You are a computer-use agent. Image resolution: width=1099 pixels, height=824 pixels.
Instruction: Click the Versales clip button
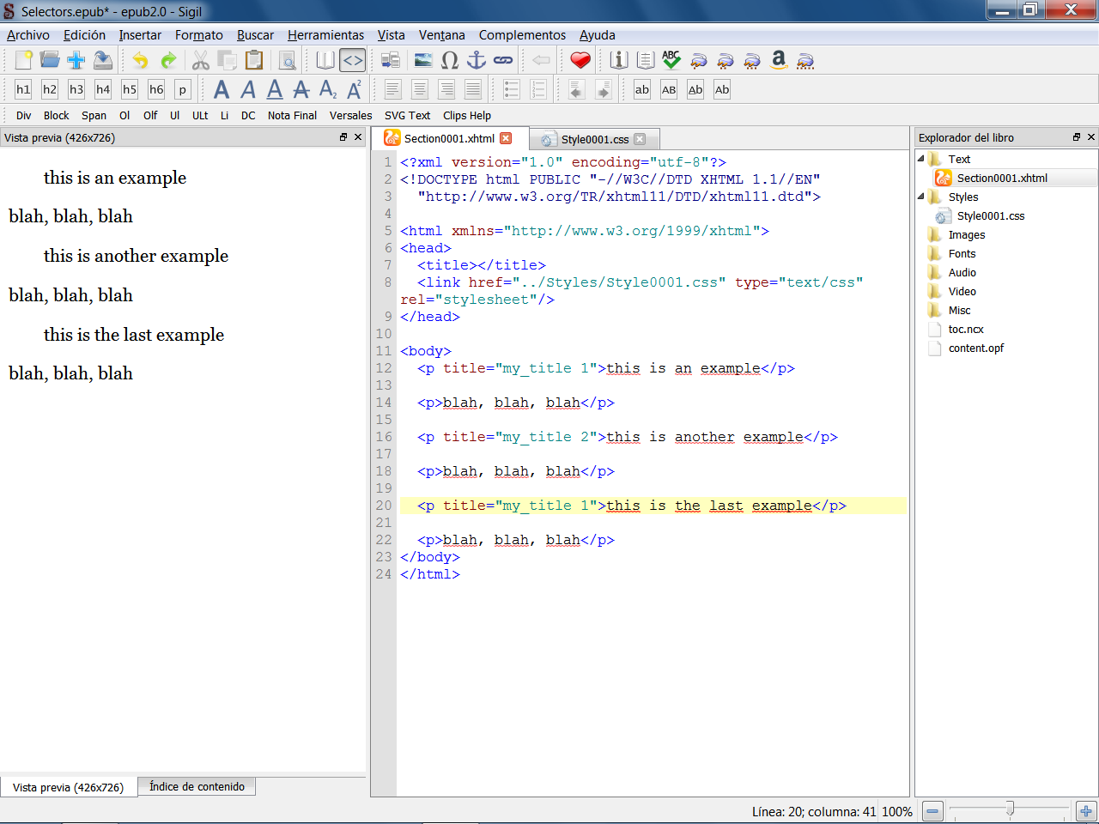pos(350,116)
